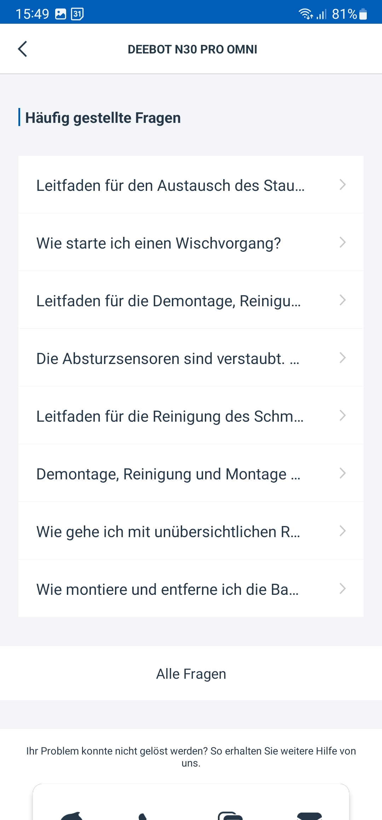Expand chevron beside 'Wie montiere und entferne ich'

[342, 589]
